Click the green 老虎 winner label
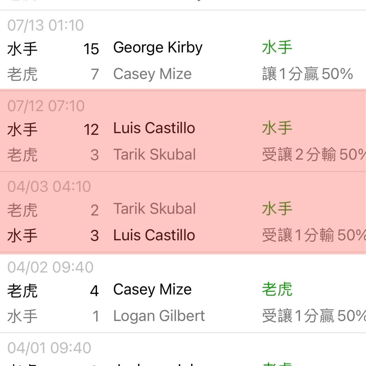 pos(277,290)
